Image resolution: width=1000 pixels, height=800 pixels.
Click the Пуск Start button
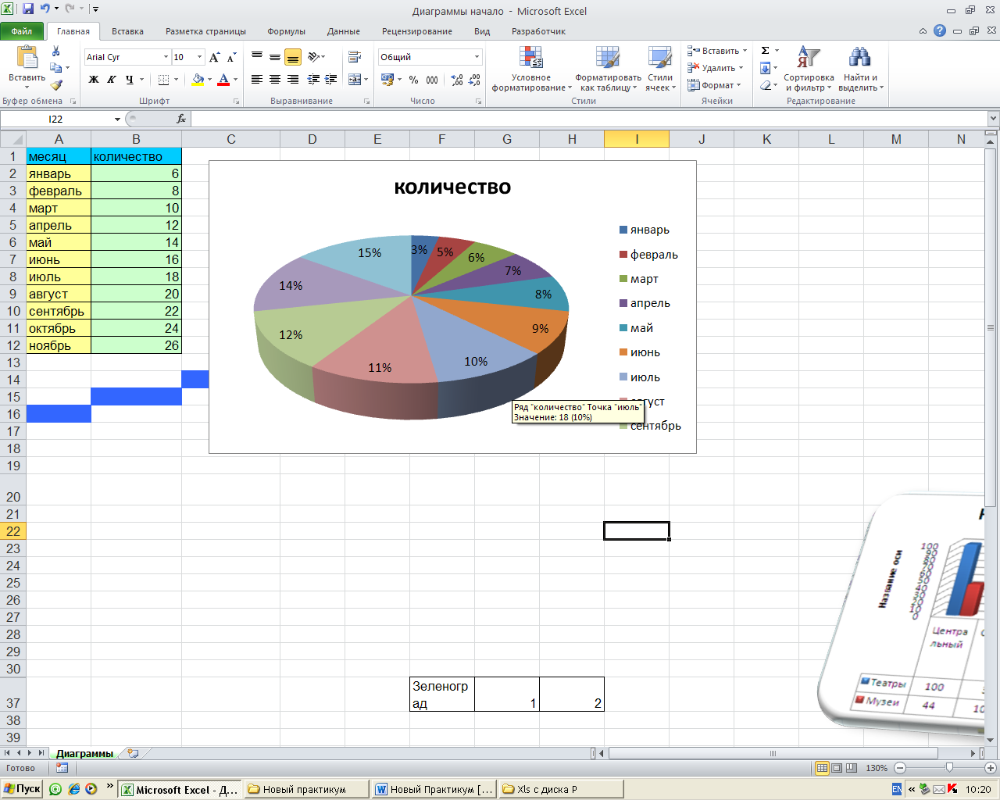coord(22,789)
